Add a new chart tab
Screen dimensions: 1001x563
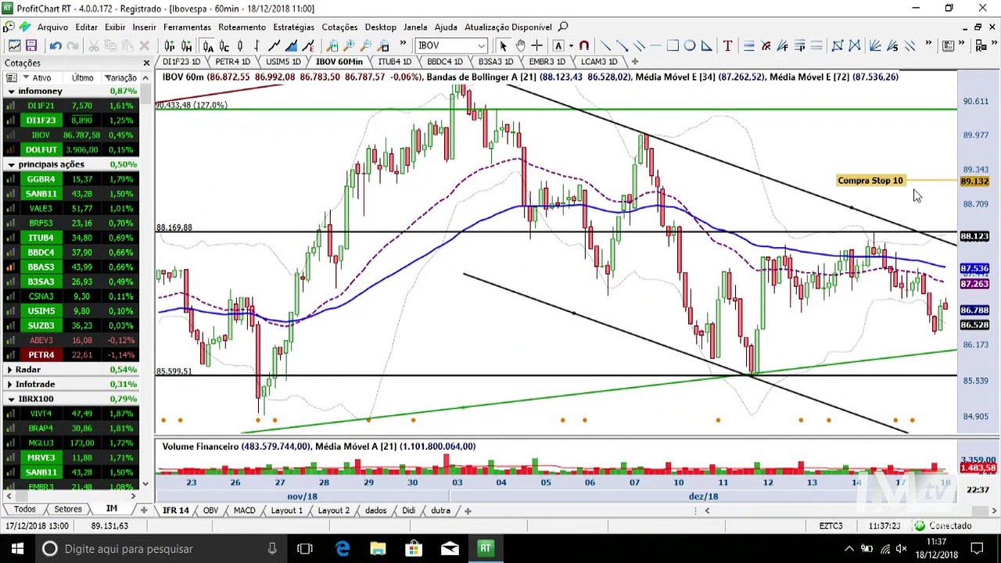634,62
